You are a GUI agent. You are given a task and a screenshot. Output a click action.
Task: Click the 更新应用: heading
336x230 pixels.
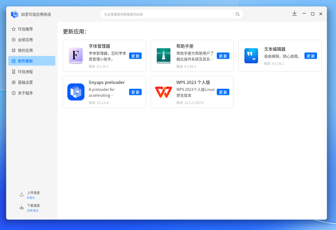click(75, 31)
